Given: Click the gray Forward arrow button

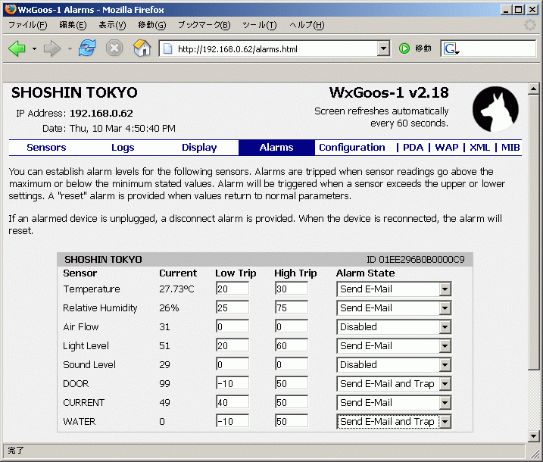Looking at the screenshot, I should pos(52,48).
